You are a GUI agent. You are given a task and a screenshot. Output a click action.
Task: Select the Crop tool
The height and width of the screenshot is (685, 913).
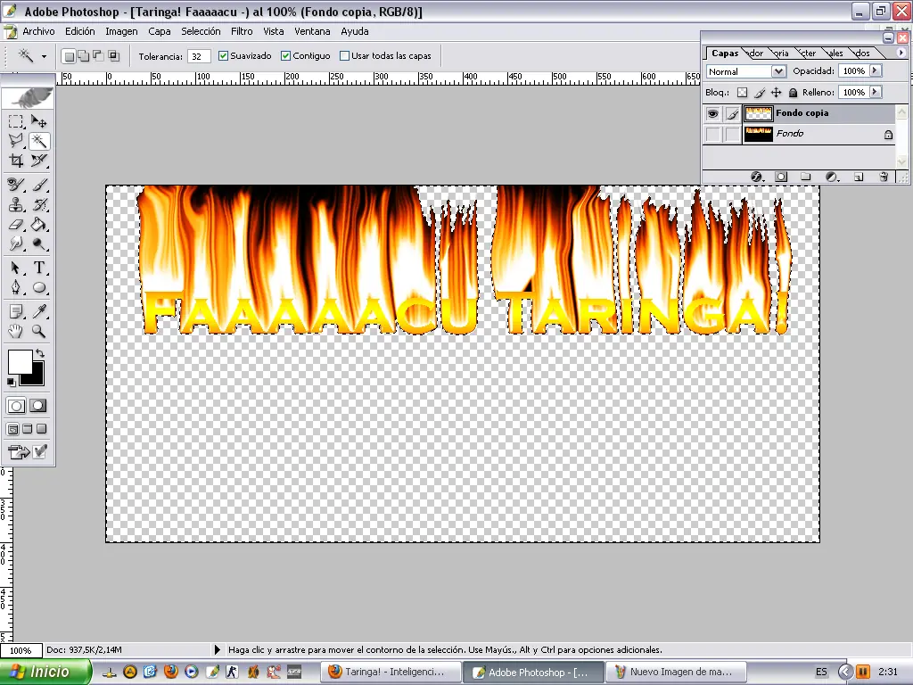(x=16, y=161)
